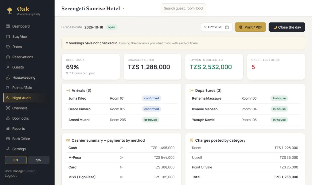
Task: Click the Charges posted receipt icon
Action: (x=192, y=140)
